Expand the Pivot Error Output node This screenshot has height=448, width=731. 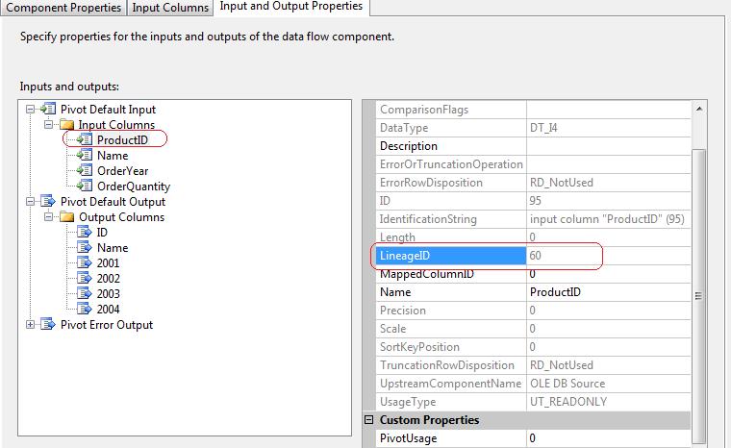click(x=31, y=325)
